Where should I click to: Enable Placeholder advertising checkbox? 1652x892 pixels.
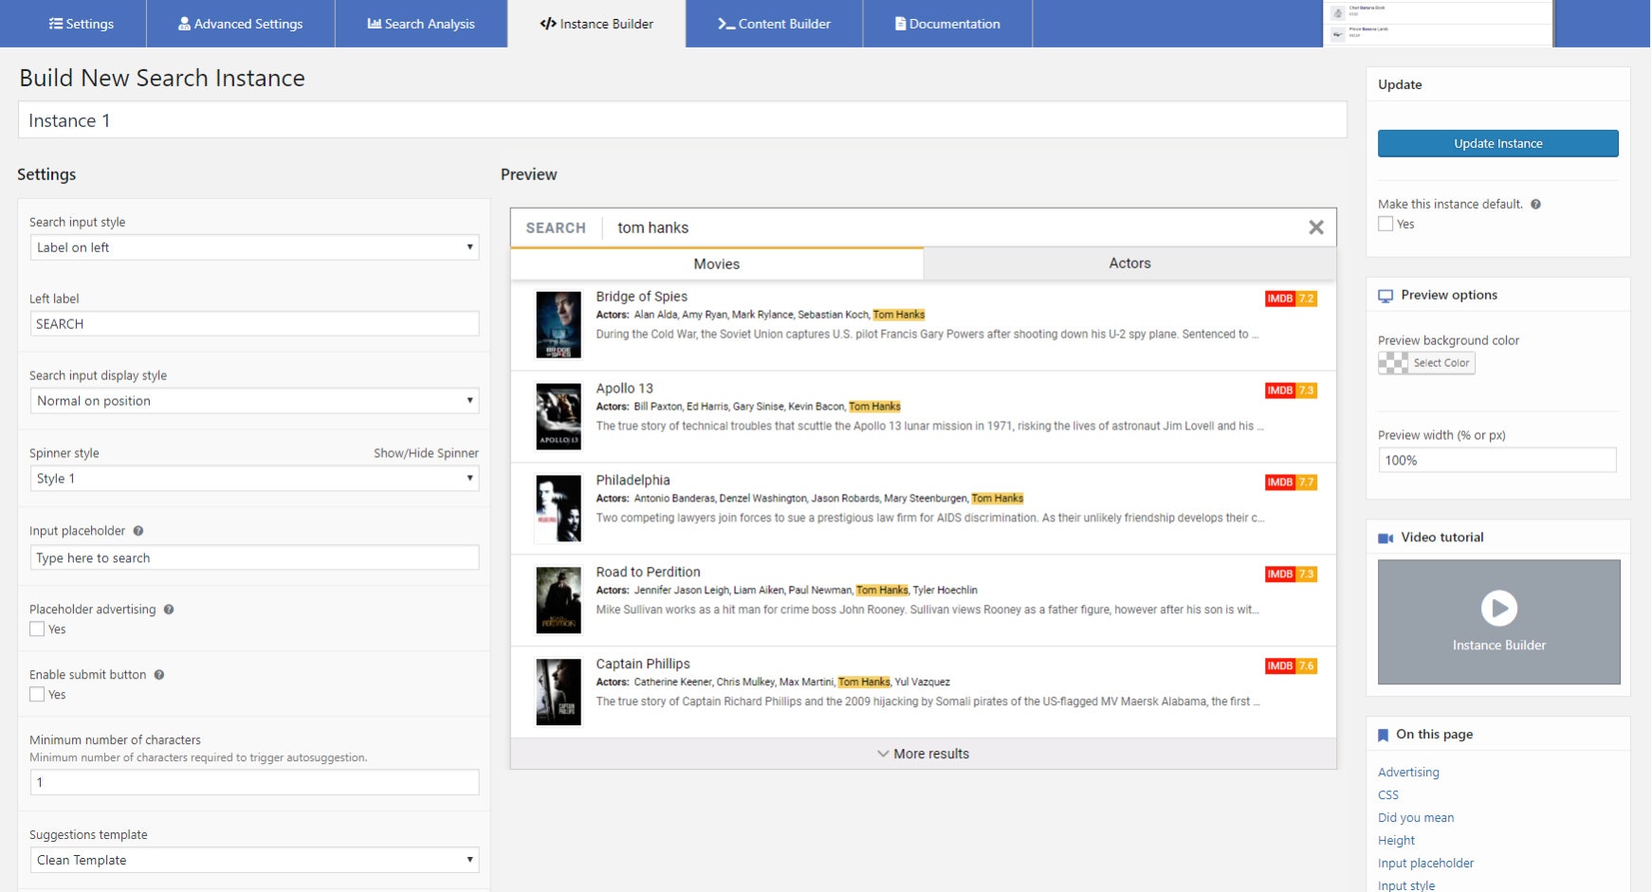pyautogui.click(x=37, y=628)
